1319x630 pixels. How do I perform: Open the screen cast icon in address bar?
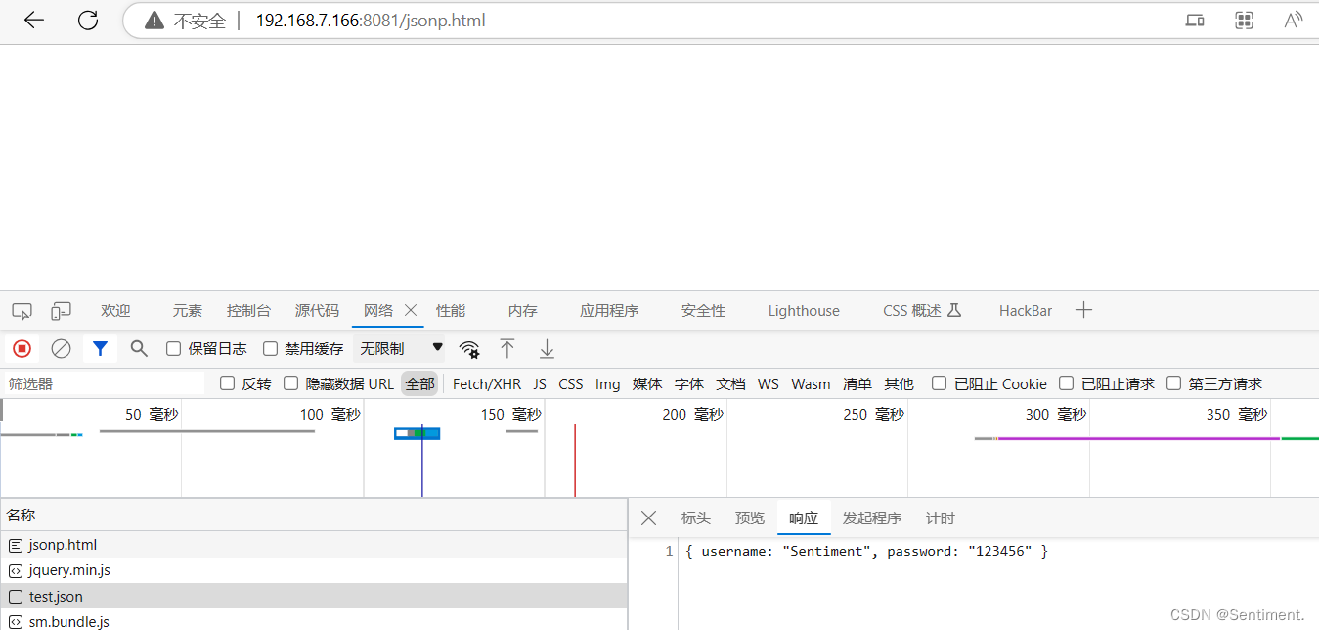[x=1195, y=21]
